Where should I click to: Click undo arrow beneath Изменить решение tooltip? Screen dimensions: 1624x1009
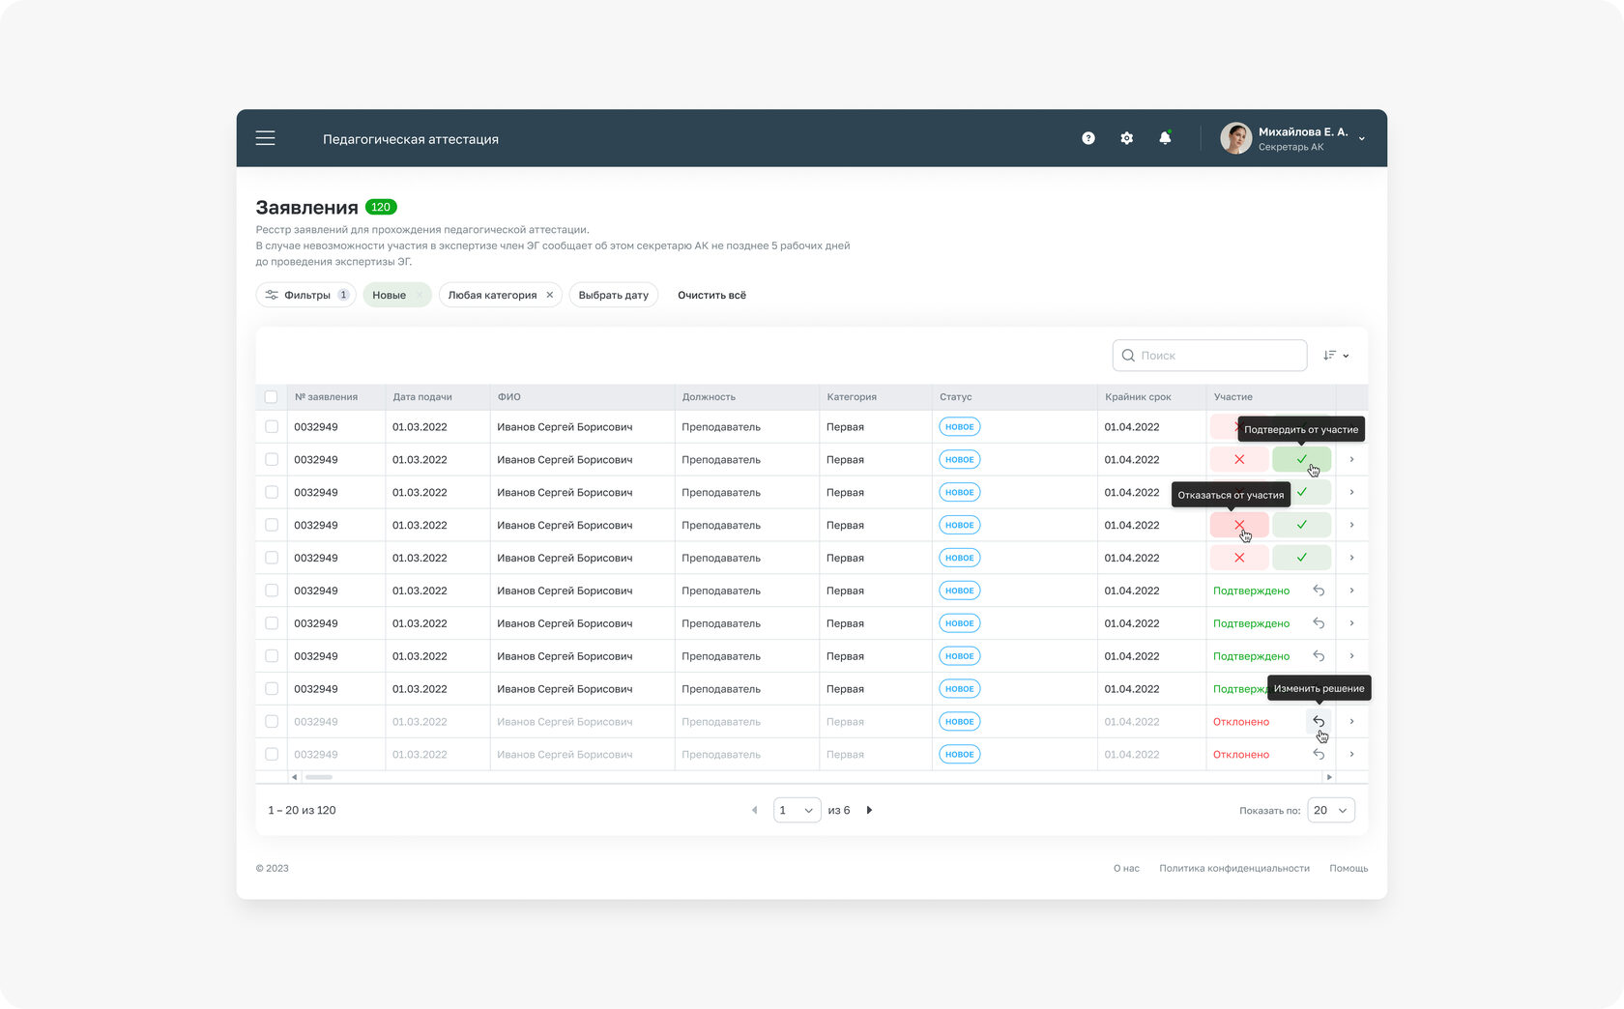[1319, 722]
